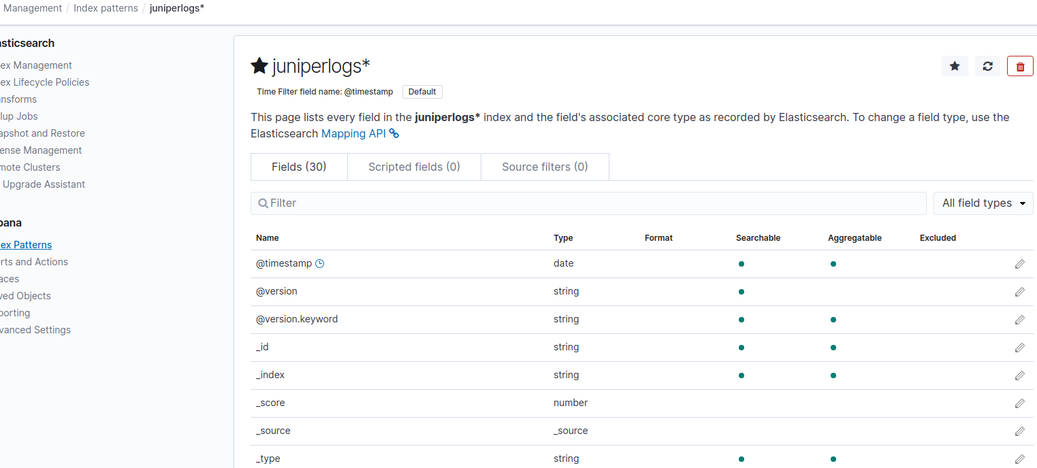Image resolution: width=1037 pixels, height=468 pixels.
Task: Click the date type of @timestamp
Action: pos(564,263)
